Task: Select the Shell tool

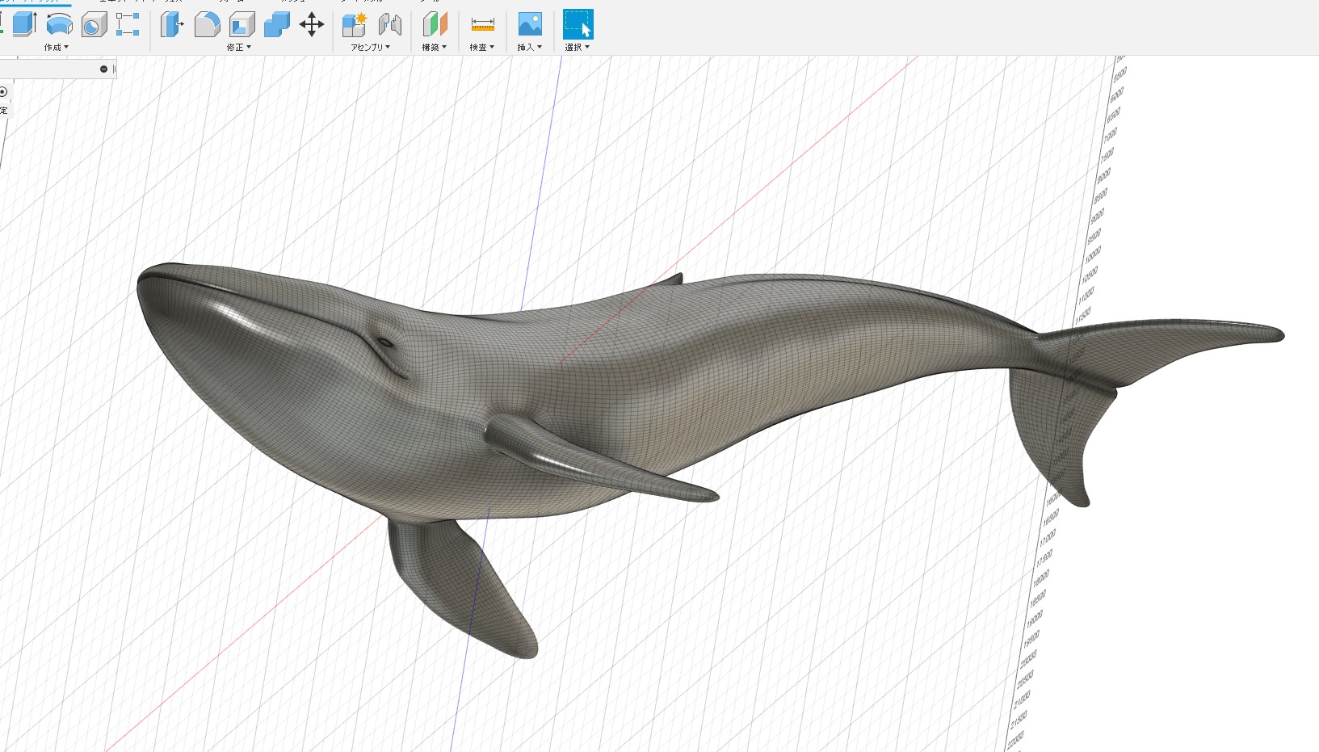Action: (x=242, y=24)
